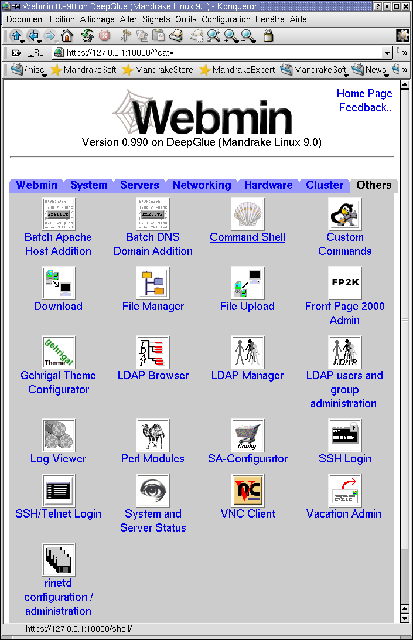Click the Paste clipboard toolbar icon
The height and width of the screenshot is (640, 413).
click(158, 36)
